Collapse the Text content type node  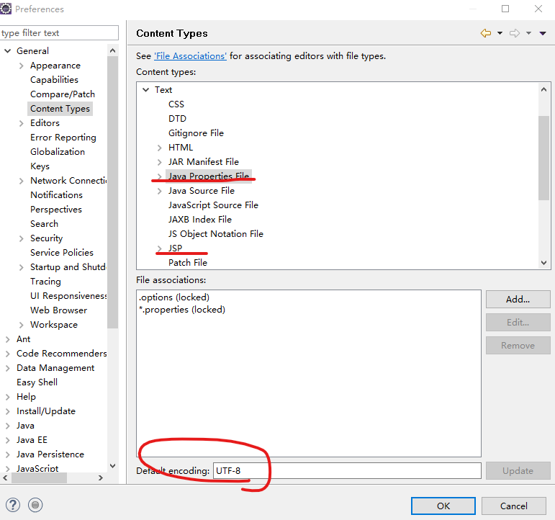(x=145, y=90)
